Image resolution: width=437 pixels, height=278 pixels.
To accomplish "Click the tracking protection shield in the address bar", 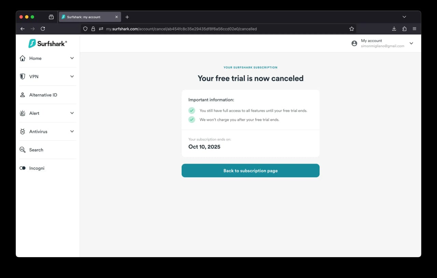I will click(x=85, y=29).
